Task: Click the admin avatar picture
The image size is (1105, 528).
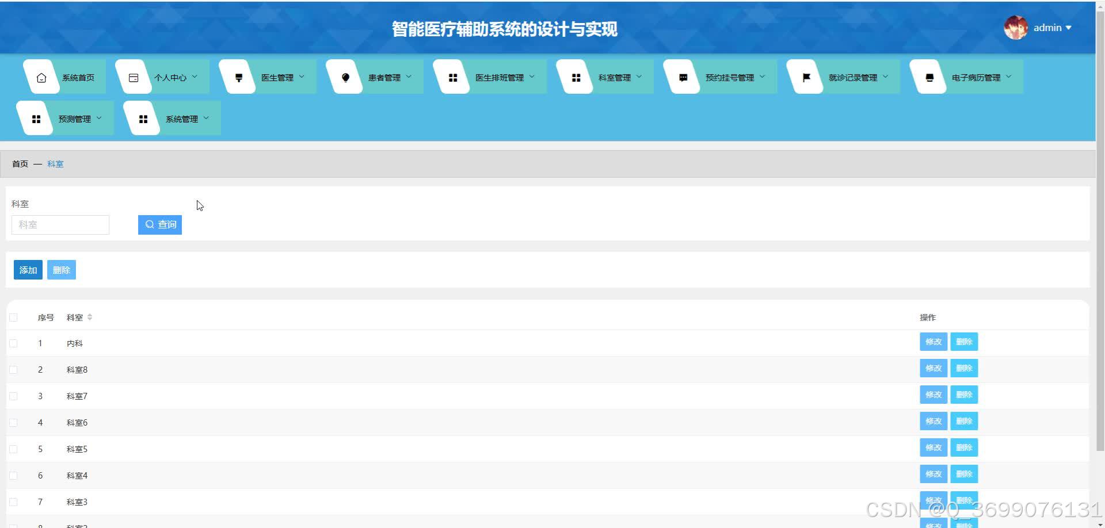Action: point(1016,28)
